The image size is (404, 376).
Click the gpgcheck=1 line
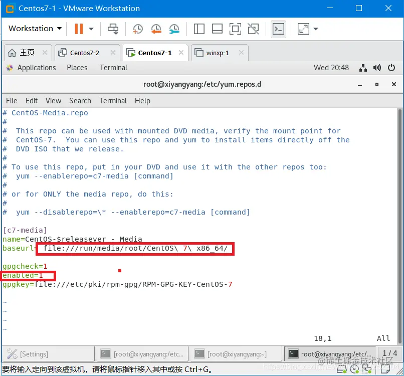(x=25, y=266)
